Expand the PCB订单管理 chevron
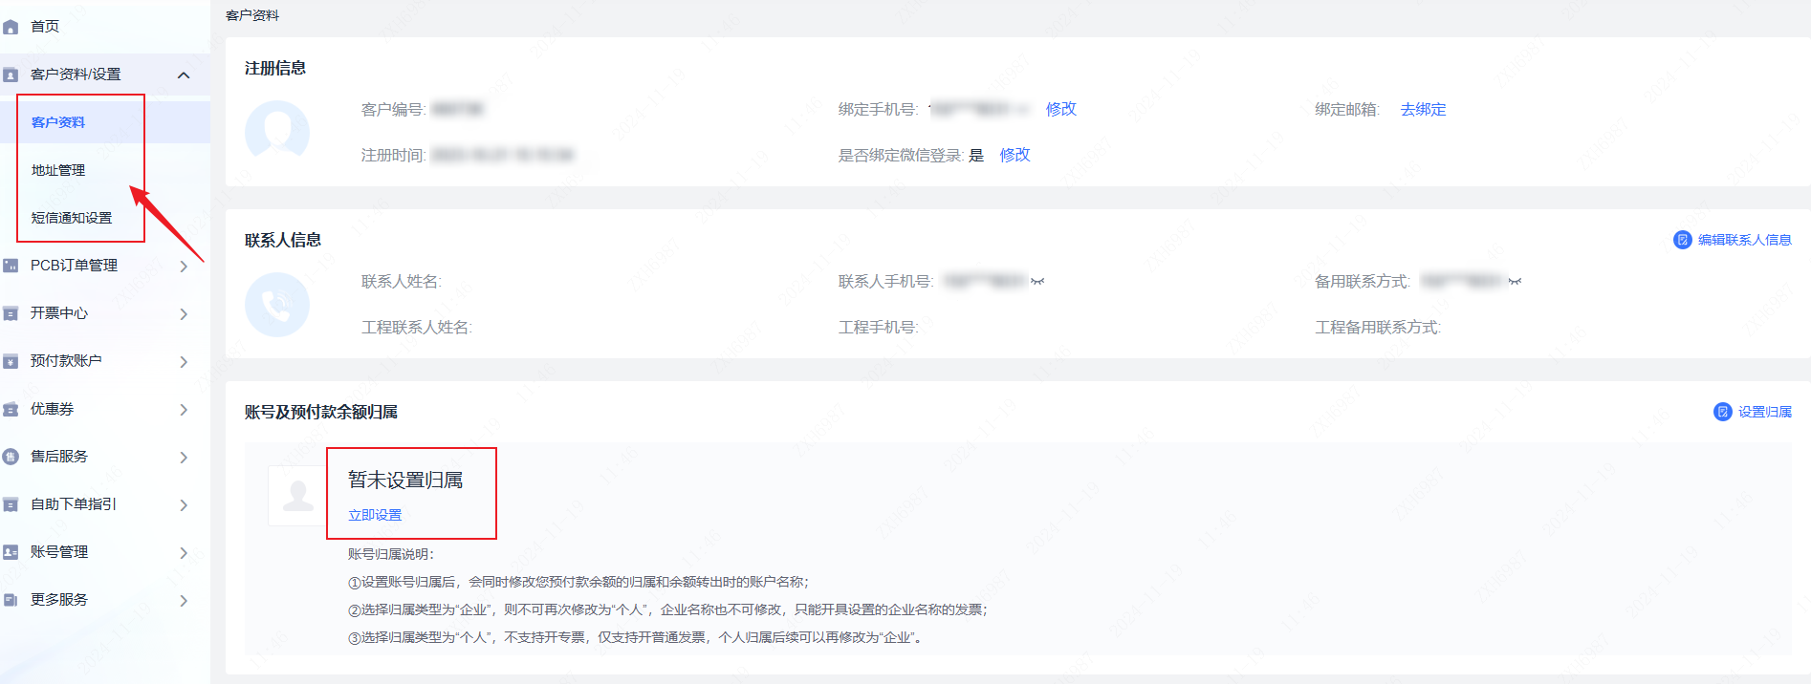The width and height of the screenshot is (1811, 684). click(184, 266)
